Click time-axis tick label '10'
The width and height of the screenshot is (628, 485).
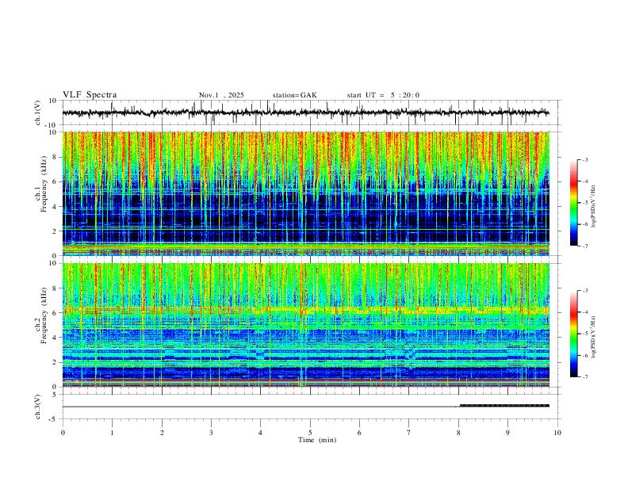point(557,433)
